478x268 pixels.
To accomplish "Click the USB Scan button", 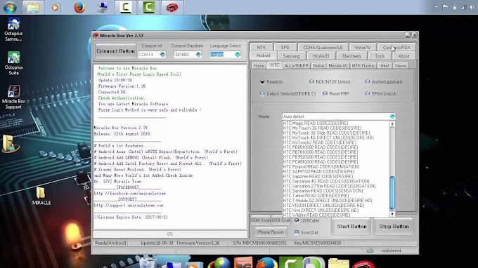I will pyautogui.click(x=281, y=220).
